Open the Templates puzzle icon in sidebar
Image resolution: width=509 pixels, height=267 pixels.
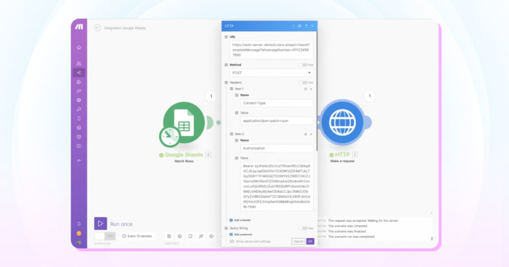point(79,82)
